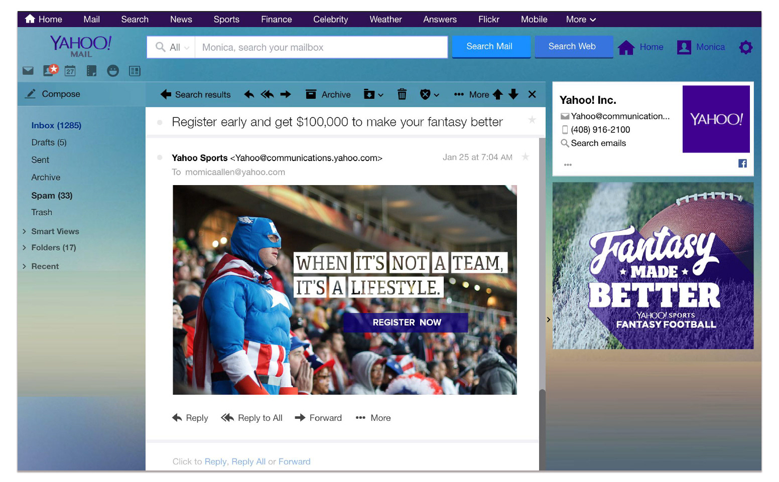Image resolution: width=779 pixels, height=482 pixels.
Task: Click the search mailbox input field
Action: (321, 47)
